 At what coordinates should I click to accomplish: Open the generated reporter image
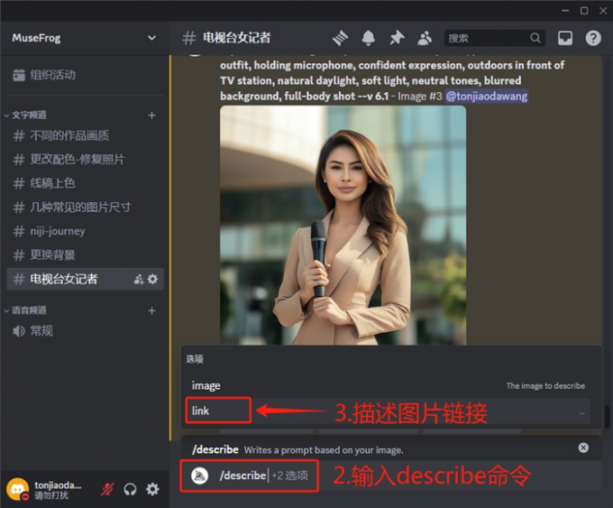click(343, 226)
